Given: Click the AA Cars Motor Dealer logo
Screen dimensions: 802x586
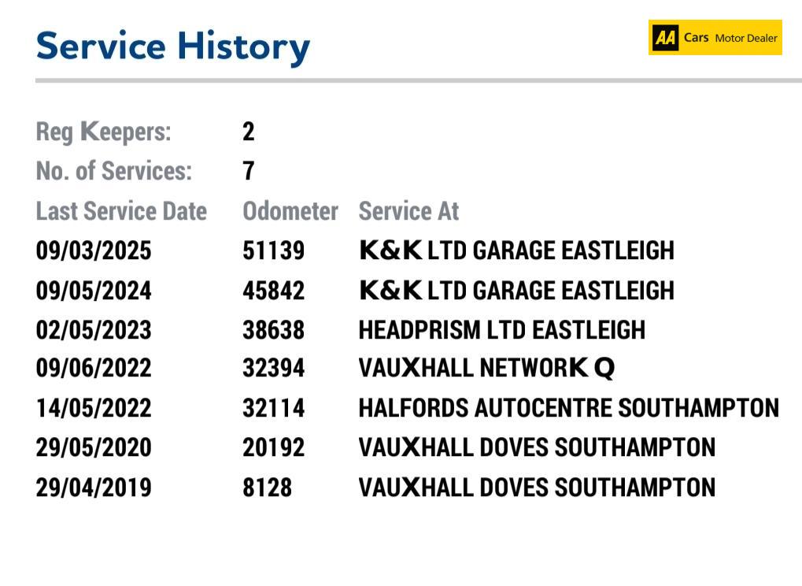Looking at the screenshot, I should tap(715, 38).
